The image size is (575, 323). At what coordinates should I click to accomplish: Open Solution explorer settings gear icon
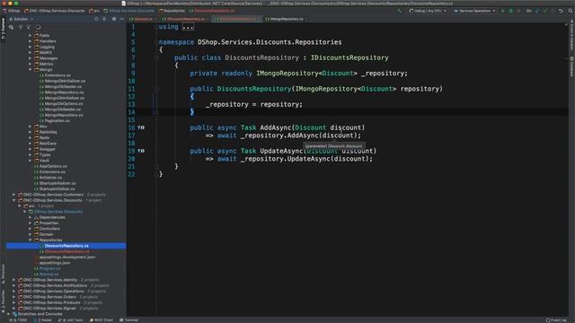tap(114, 19)
